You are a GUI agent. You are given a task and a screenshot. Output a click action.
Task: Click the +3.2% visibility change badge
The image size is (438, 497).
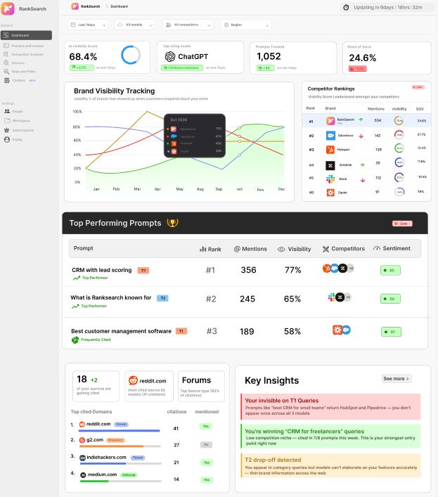(82, 67)
